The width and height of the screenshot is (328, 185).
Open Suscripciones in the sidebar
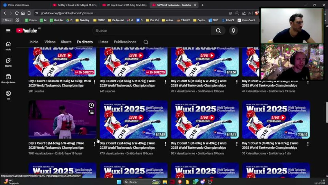(x=8, y=79)
